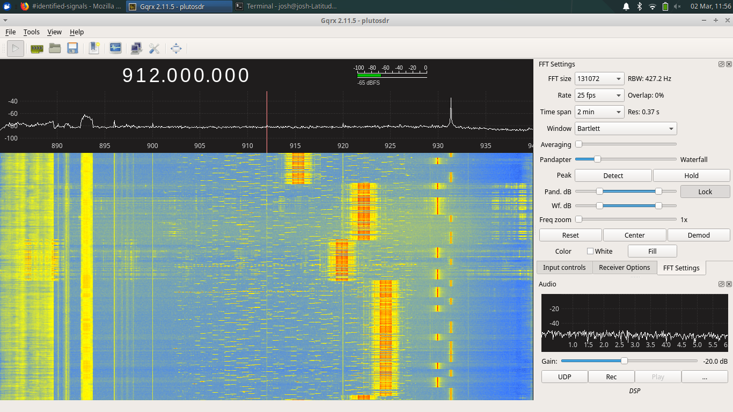This screenshot has height=412, width=733.
Task: Click the battery indicator tray icon
Action: click(x=665, y=6)
